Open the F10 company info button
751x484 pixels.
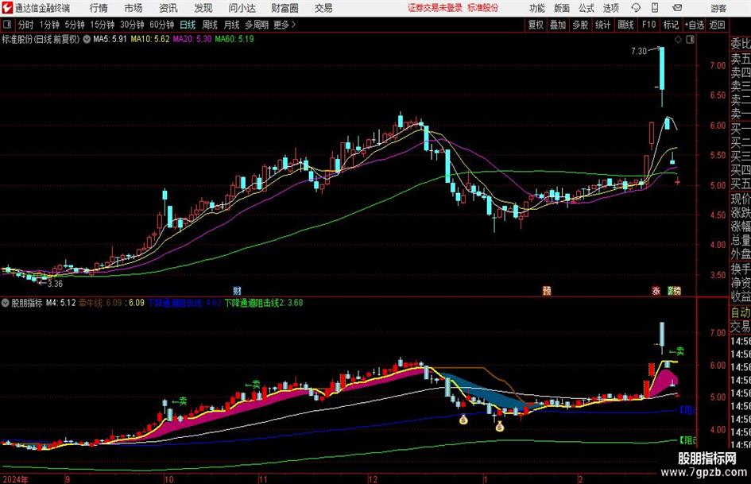tap(649, 25)
